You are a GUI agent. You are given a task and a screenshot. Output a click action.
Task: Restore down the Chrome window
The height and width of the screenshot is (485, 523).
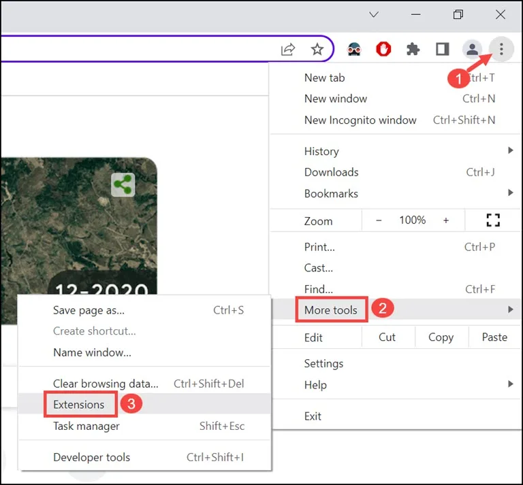tap(458, 14)
